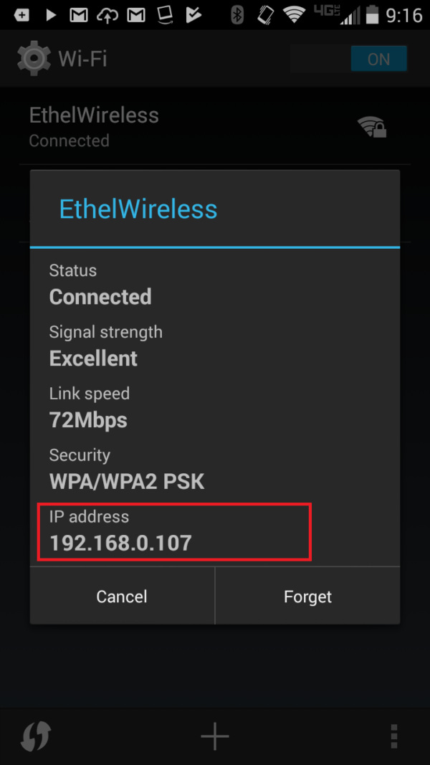
Task: Tap the EthelWireless dialog title
Action: 138,209
